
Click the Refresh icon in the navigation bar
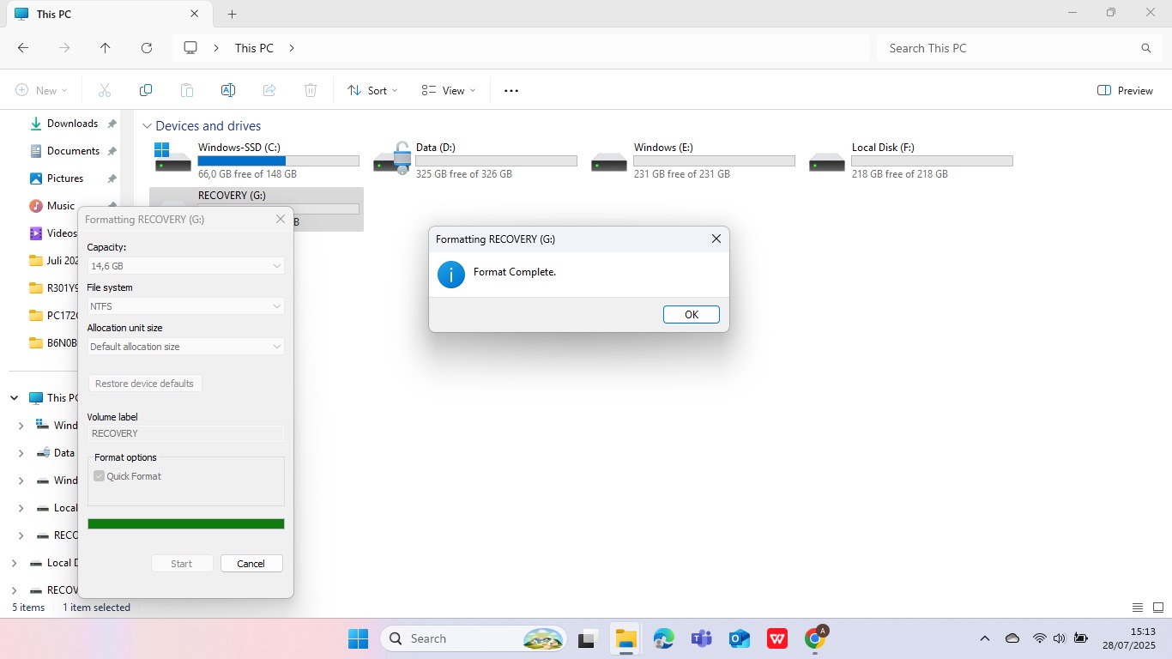[147, 48]
